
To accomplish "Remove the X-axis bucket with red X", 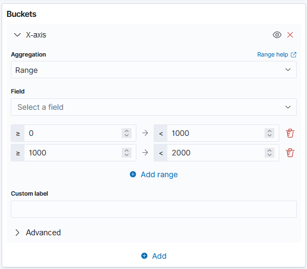I will [x=290, y=35].
